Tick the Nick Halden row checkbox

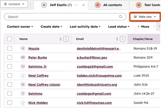click(x=10, y=103)
